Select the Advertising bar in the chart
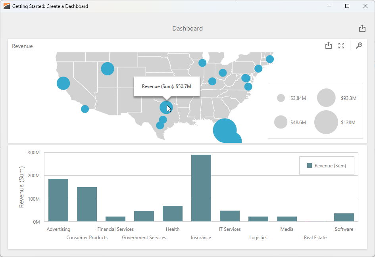Image resolution: width=375 pixels, height=257 pixels. [58, 200]
